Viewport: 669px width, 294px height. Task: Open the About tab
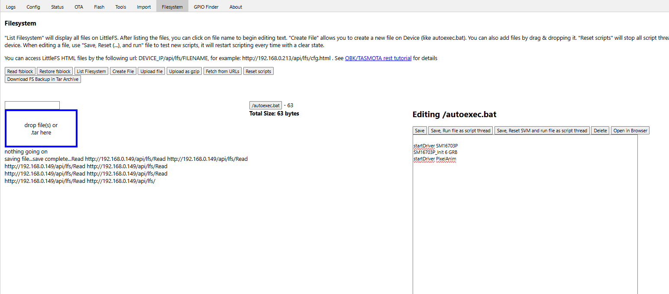pyautogui.click(x=236, y=7)
